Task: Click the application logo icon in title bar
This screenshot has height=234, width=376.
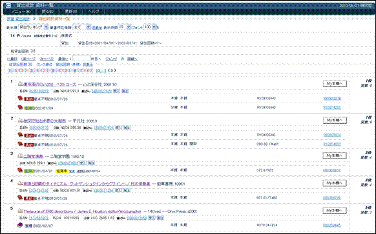Action: click(x=8, y=5)
